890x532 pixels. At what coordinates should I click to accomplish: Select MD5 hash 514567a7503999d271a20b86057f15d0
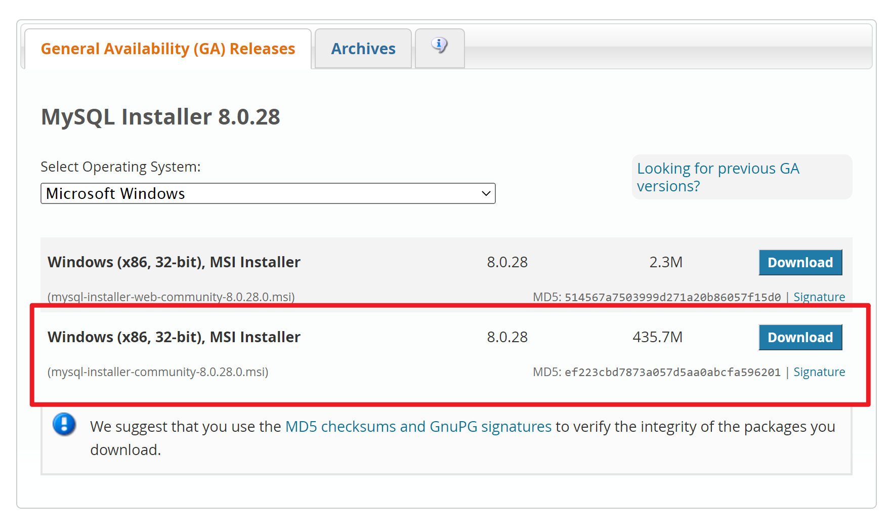point(672,297)
